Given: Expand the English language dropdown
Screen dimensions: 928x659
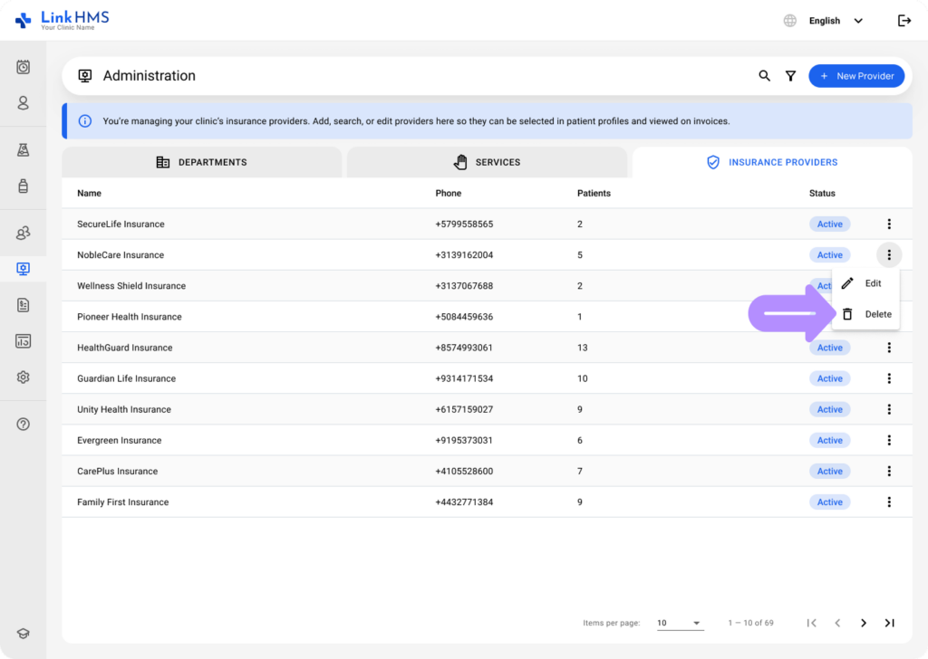Looking at the screenshot, I should [x=836, y=21].
